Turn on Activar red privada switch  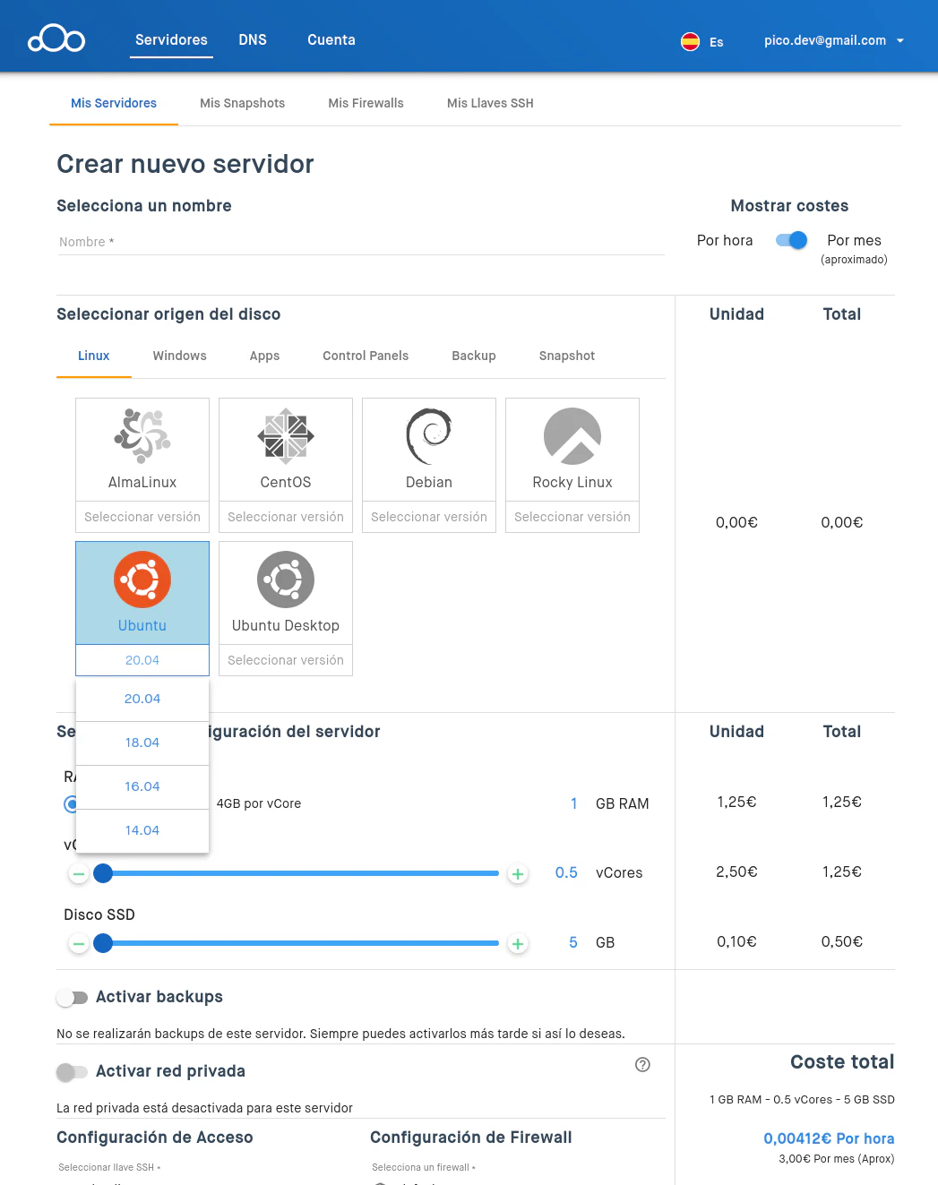(73, 1072)
